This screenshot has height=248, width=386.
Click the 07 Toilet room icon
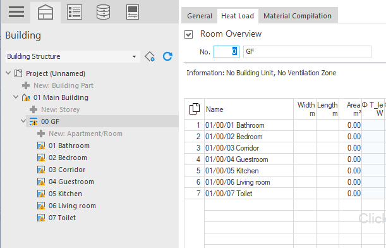[41, 218]
